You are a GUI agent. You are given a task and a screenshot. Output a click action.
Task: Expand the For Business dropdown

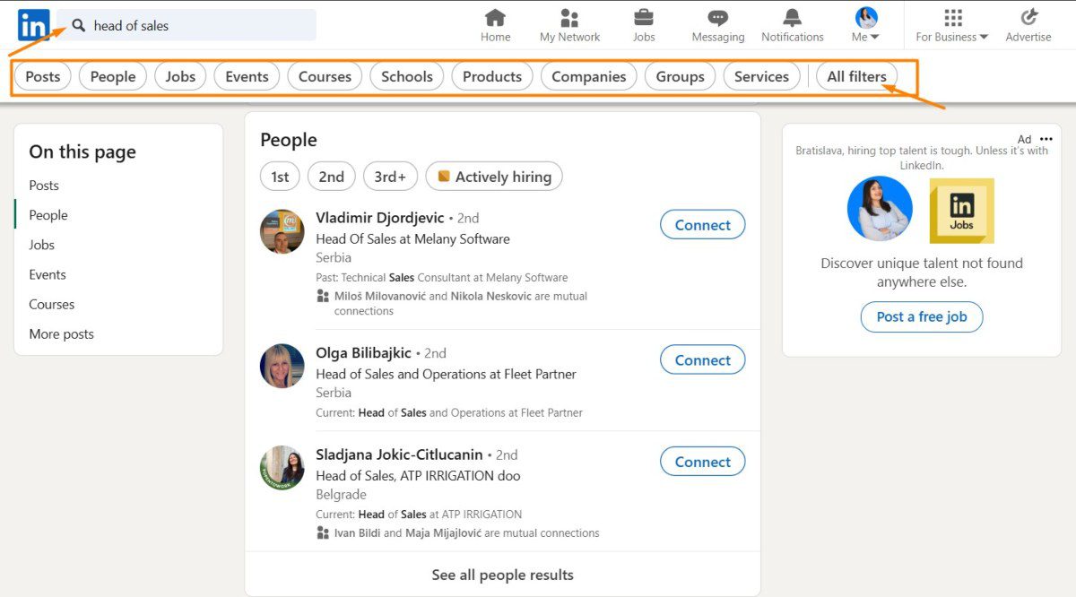[x=984, y=38]
